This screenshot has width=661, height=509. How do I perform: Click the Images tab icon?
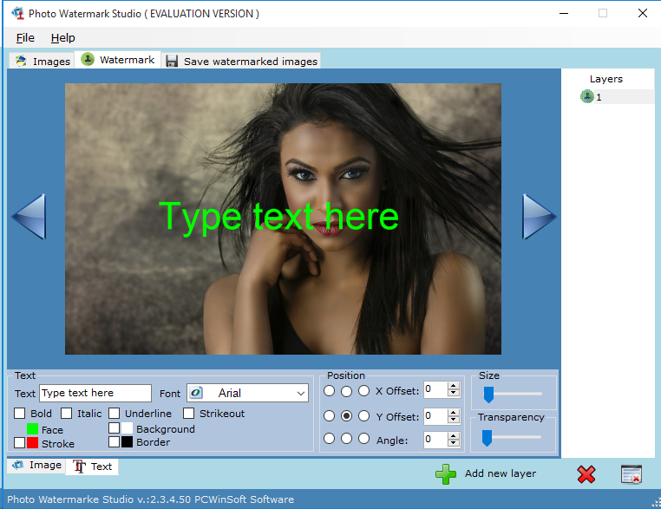point(21,62)
